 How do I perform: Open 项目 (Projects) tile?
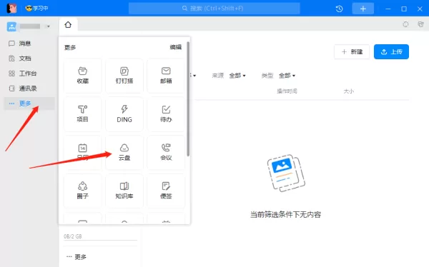pos(83,114)
